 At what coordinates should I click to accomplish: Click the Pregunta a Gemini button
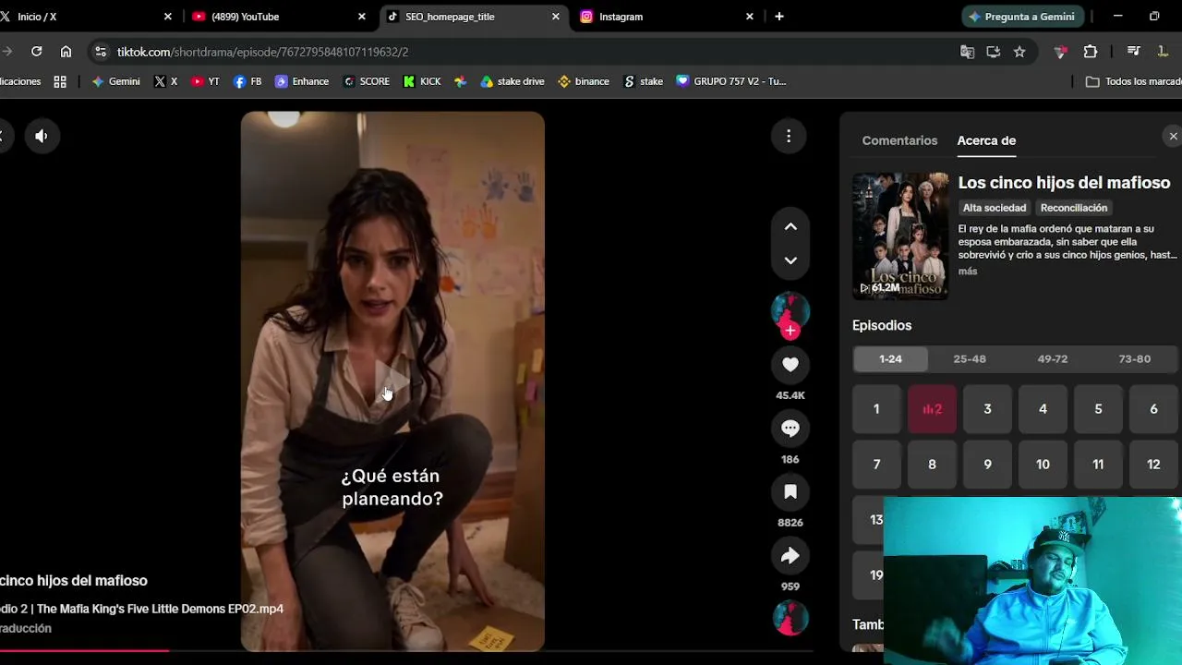[1022, 17]
